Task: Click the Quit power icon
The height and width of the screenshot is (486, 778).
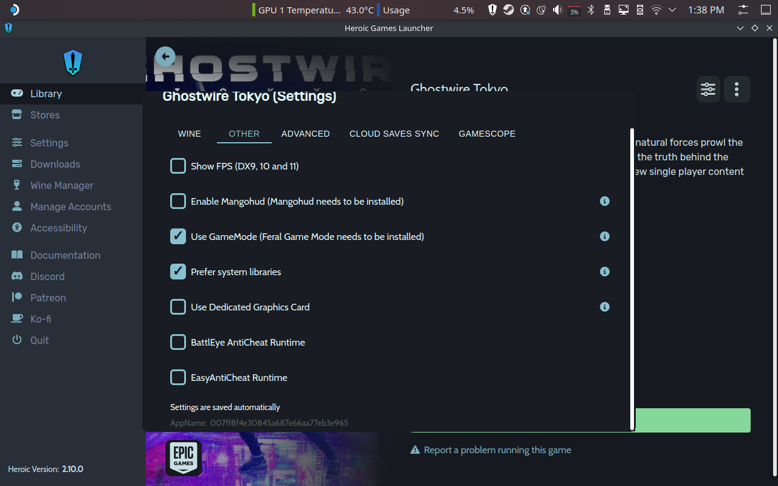Action: pyautogui.click(x=17, y=340)
